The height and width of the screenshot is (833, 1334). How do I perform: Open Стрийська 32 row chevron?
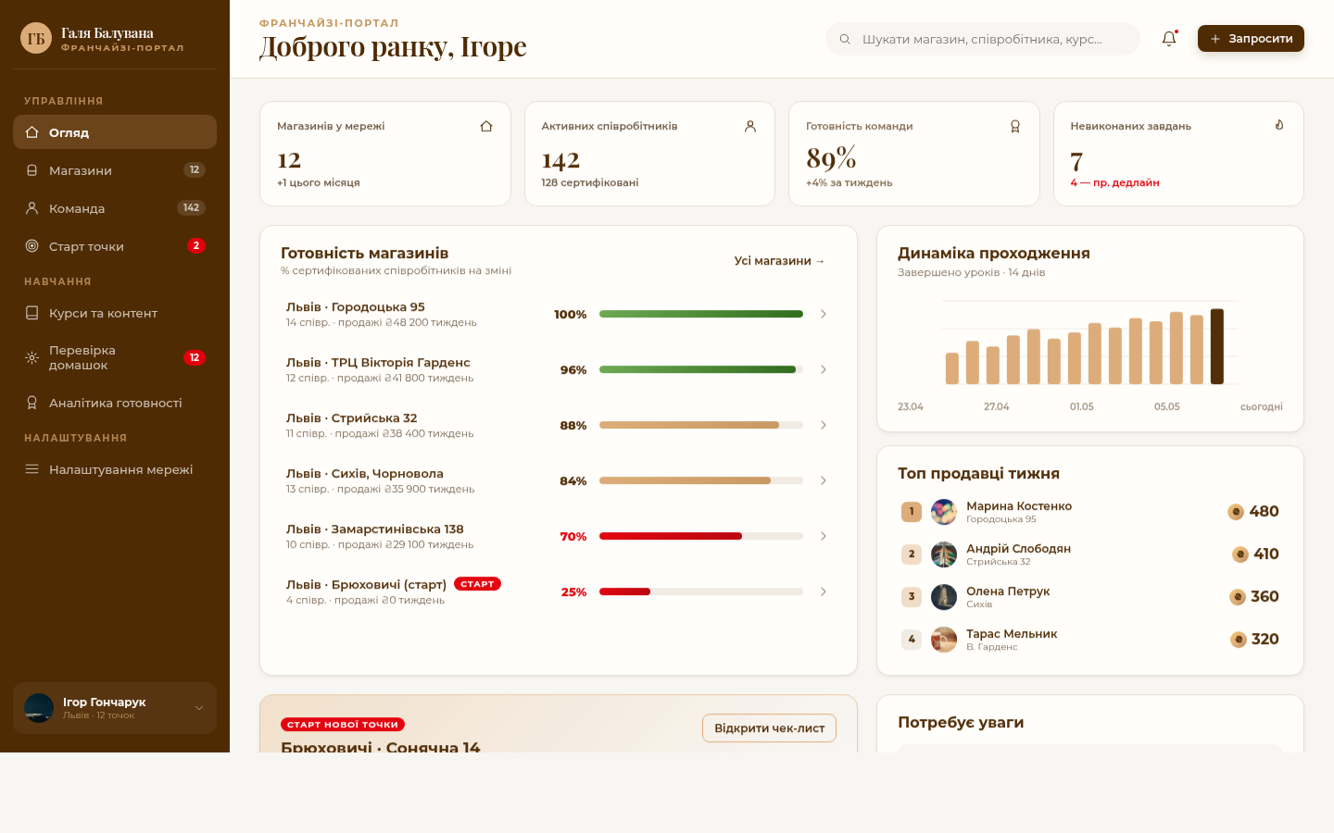click(x=824, y=425)
